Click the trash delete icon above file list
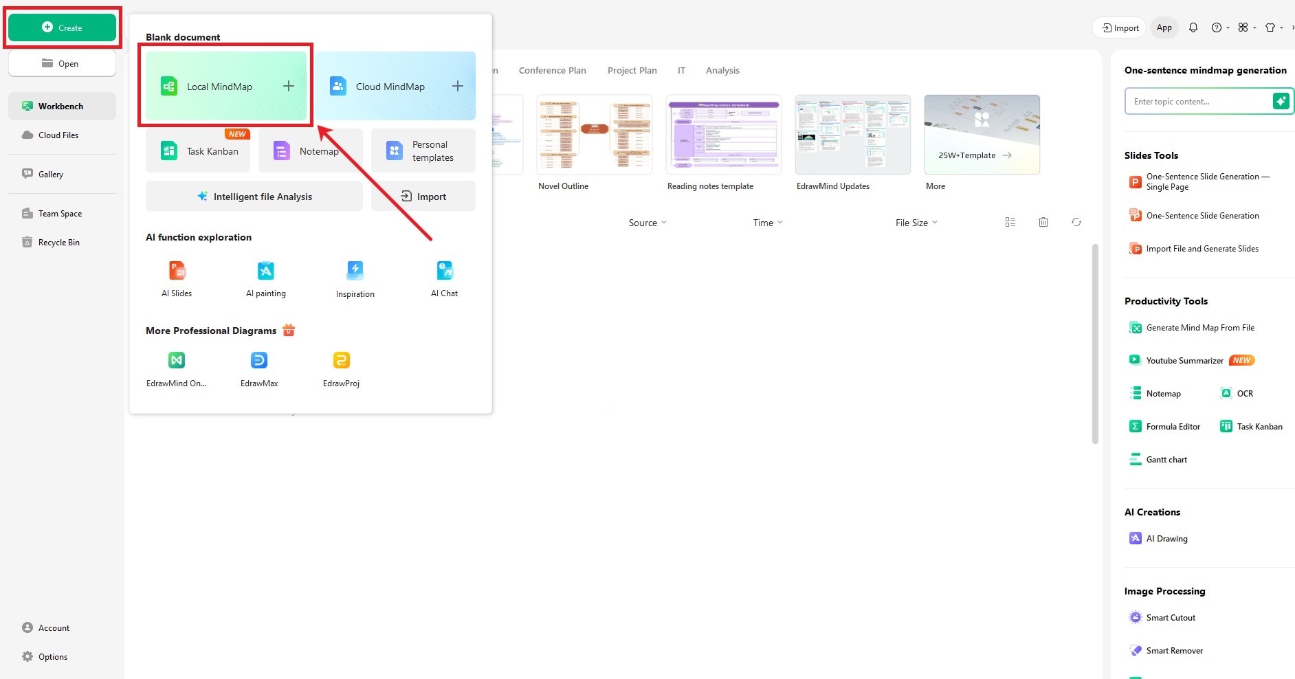Viewport: 1295px width, 679px height. tap(1043, 222)
